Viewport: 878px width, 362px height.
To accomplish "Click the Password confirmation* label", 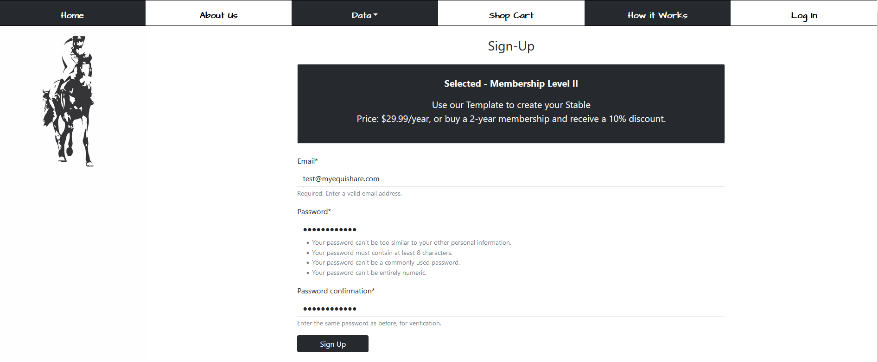I will (x=336, y=291).
